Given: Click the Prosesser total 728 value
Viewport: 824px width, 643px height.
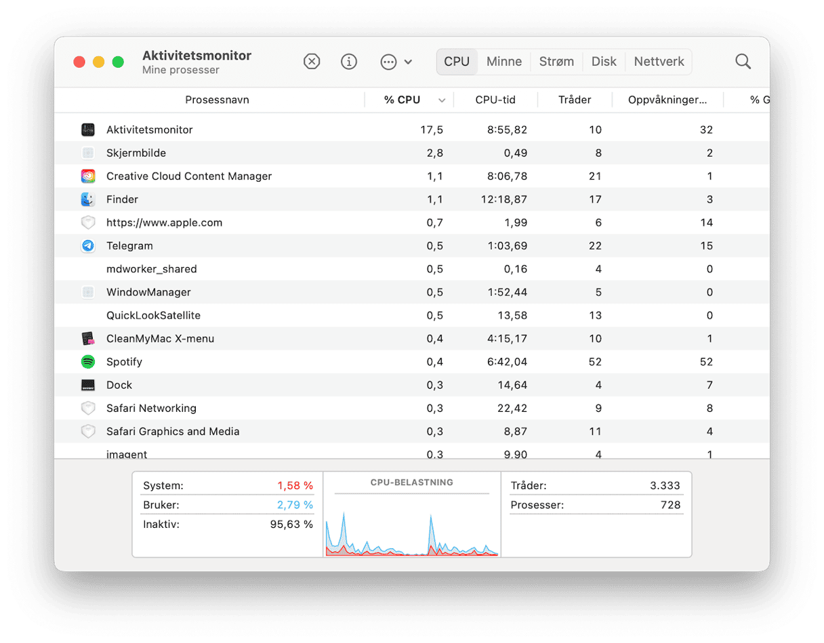Looking at the screenshot, I should [669, 505].
